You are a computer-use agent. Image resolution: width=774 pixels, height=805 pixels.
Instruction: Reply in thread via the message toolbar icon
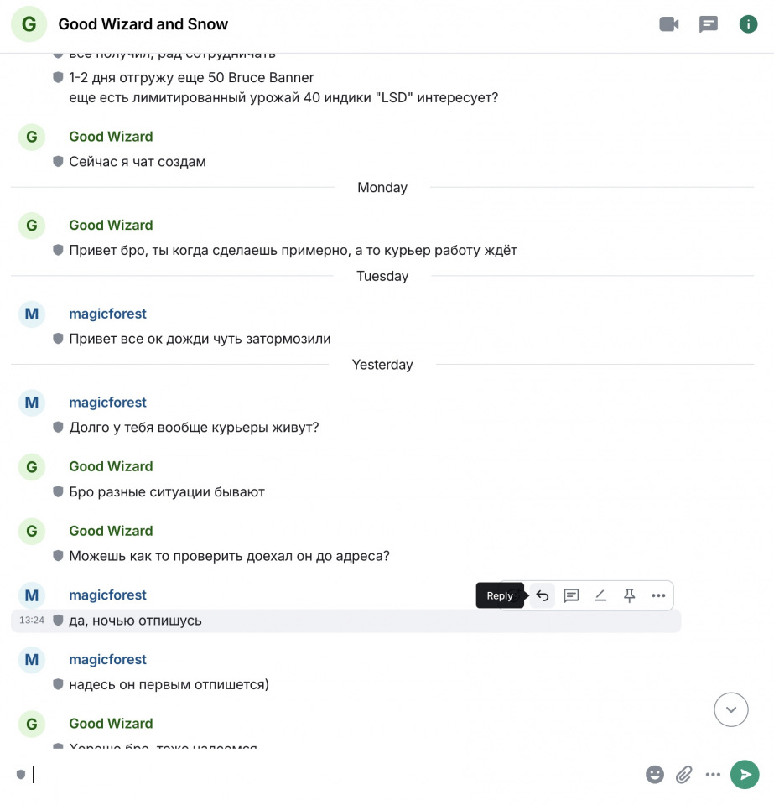pos(571,595)
